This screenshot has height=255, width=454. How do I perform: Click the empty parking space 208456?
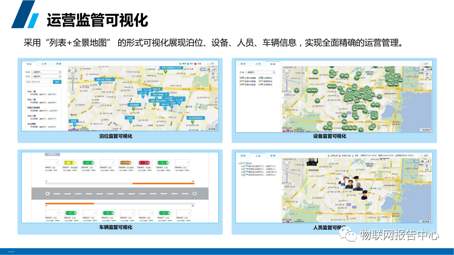[x=52, y=163]
